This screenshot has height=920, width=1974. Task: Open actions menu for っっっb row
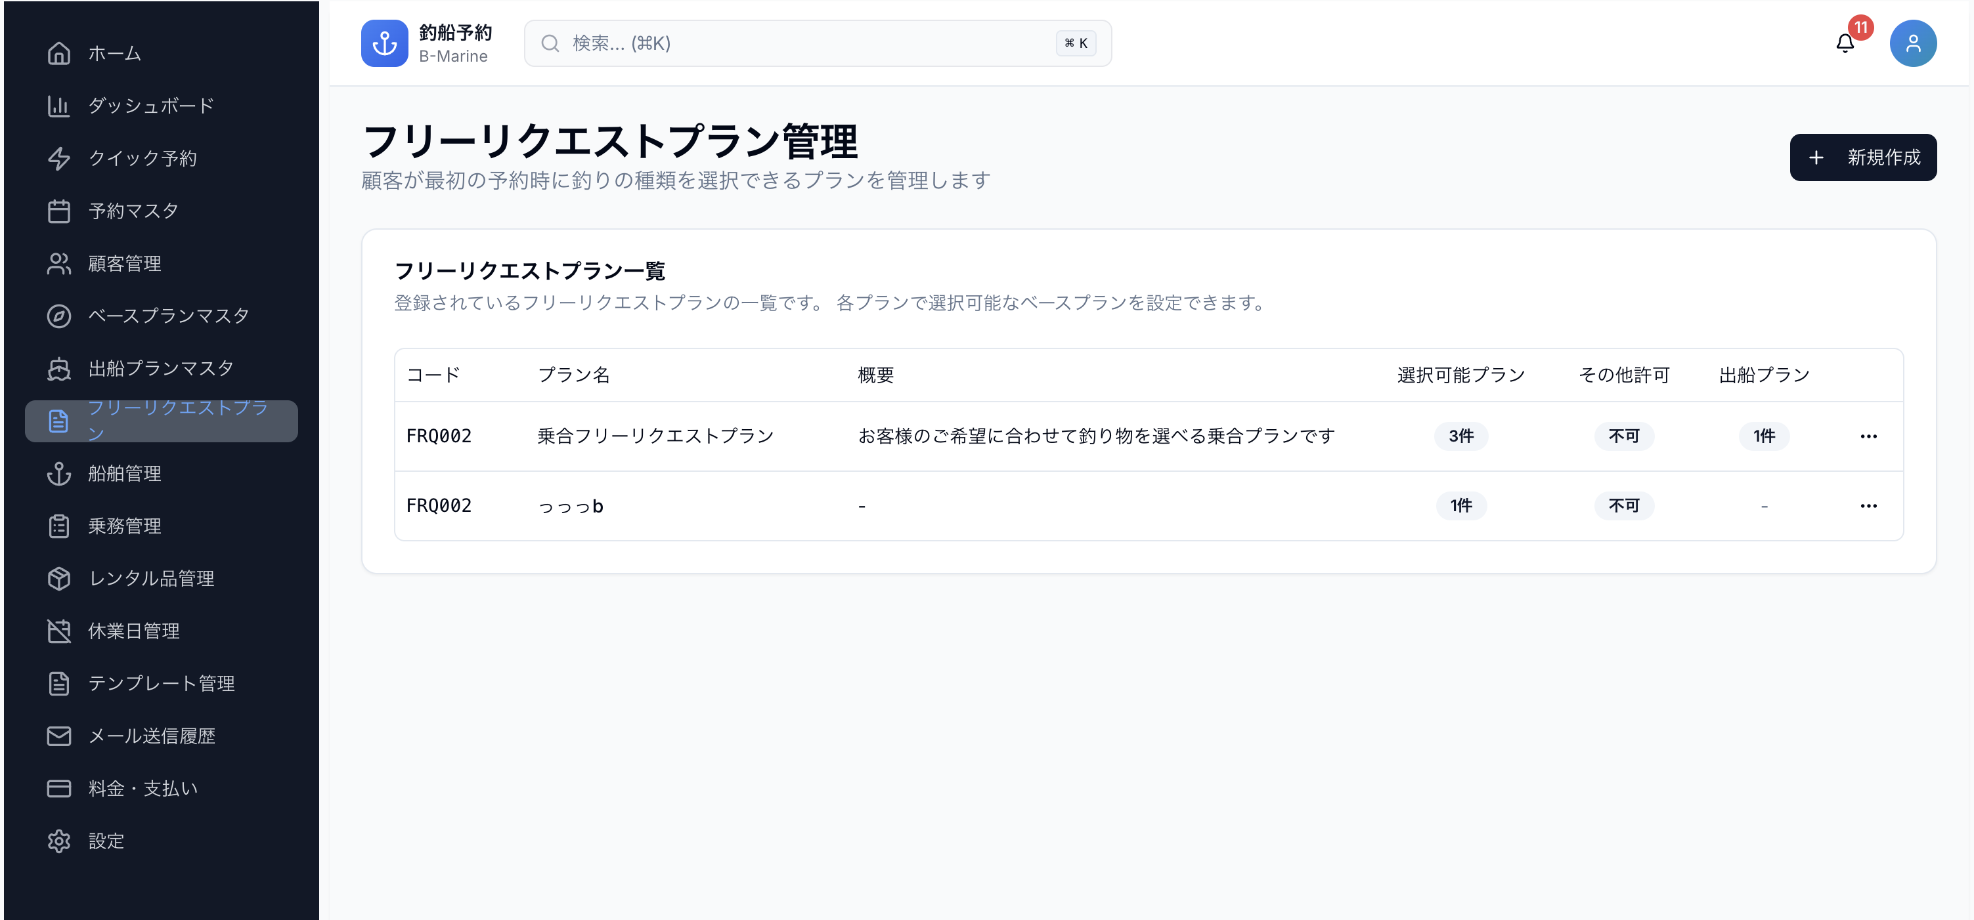tap(1868, 505)
